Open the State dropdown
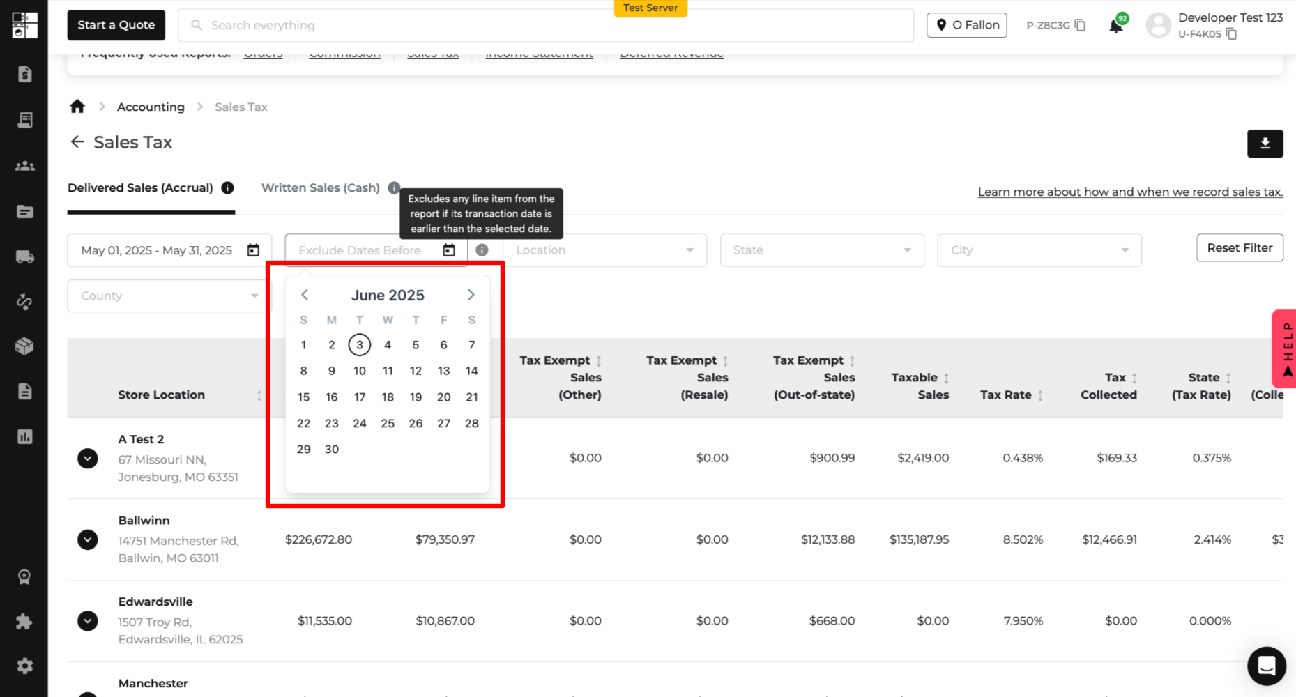Screen dimensions: 1296x697 click(822, 250)
